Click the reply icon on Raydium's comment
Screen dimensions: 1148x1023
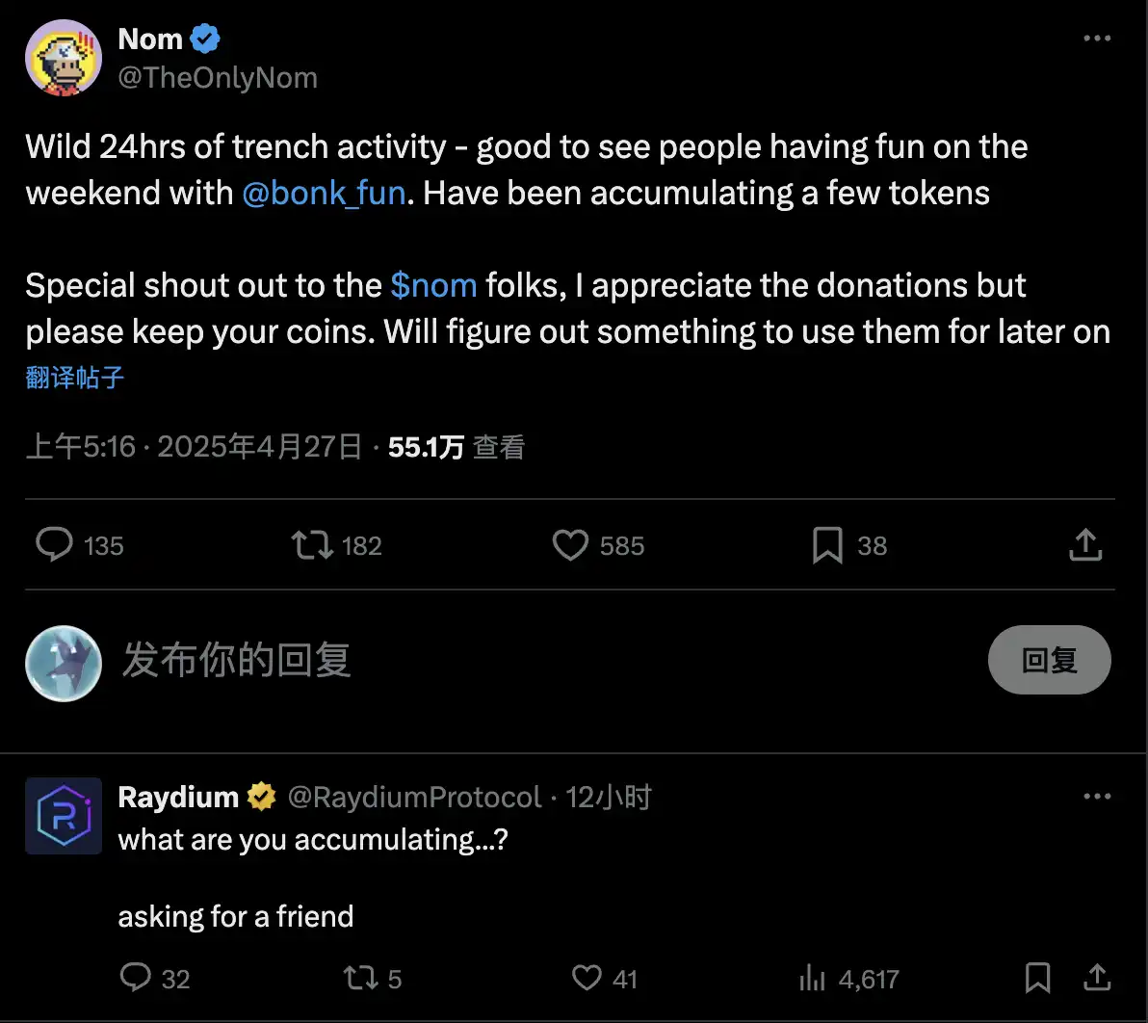tap(135, 978)
